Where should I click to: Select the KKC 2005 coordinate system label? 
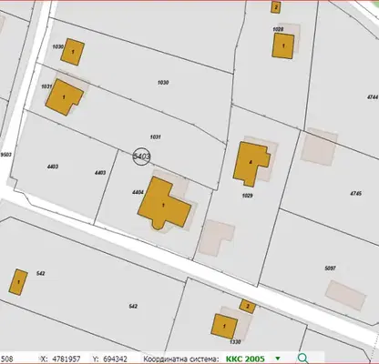pyautogui.click(x=245, y=359)
